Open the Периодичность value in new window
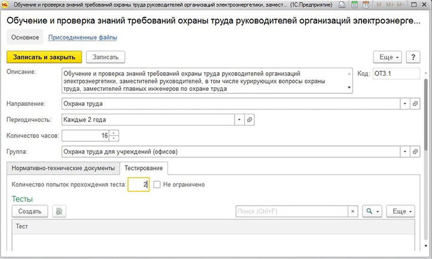 (250, 120)
